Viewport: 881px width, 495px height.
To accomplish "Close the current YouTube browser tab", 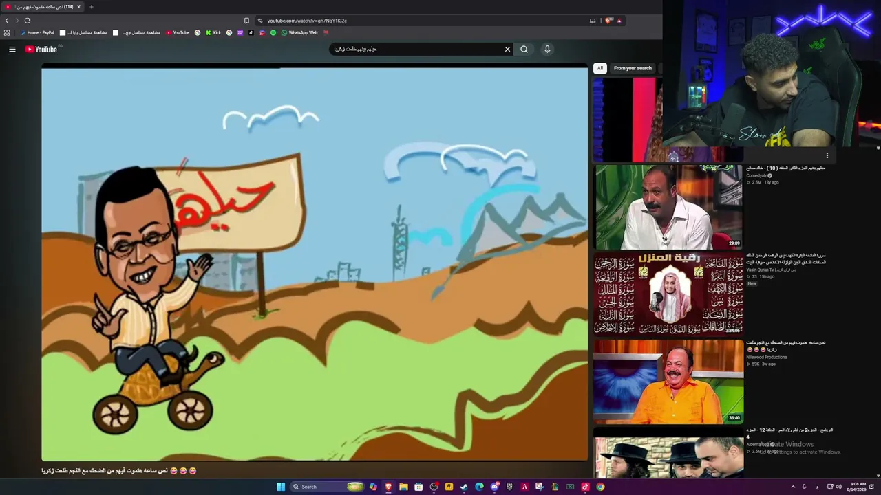I will pyautogui.click(x=78, y=7).
